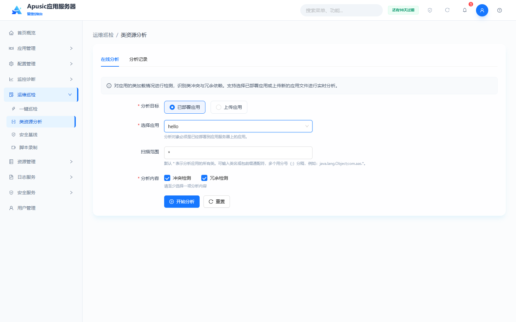Click the 配置管理 gear icon
The height and width of the screenshot is (322, 516).
11,64
